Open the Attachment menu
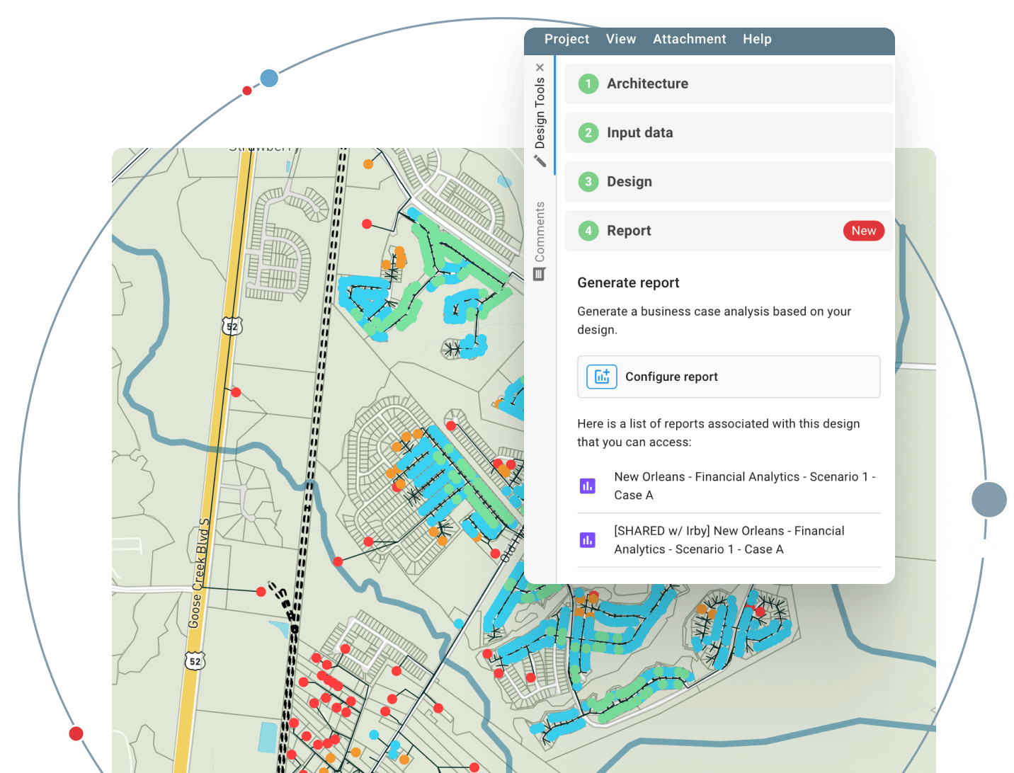 pos(689,39)
